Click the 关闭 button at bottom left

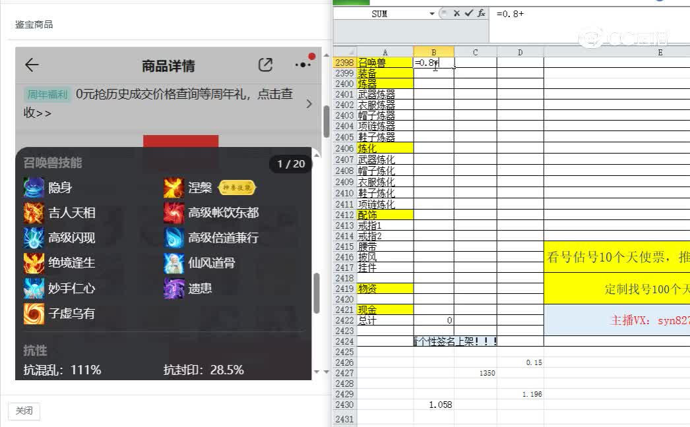(24, 411)
